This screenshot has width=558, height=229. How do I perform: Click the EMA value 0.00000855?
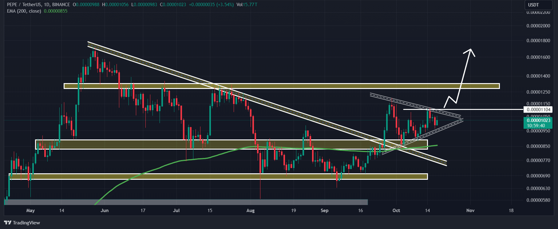[x=56, y=11]
